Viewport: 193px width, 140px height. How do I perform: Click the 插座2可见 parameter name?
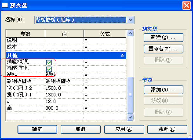coord(25,62)
